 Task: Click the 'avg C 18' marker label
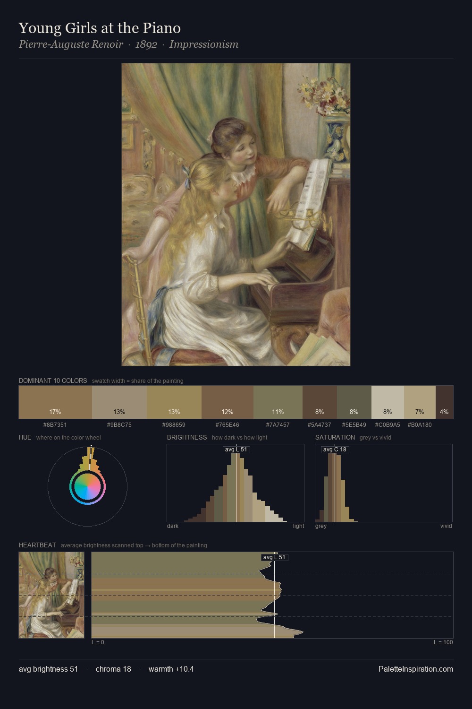point(335,450)
